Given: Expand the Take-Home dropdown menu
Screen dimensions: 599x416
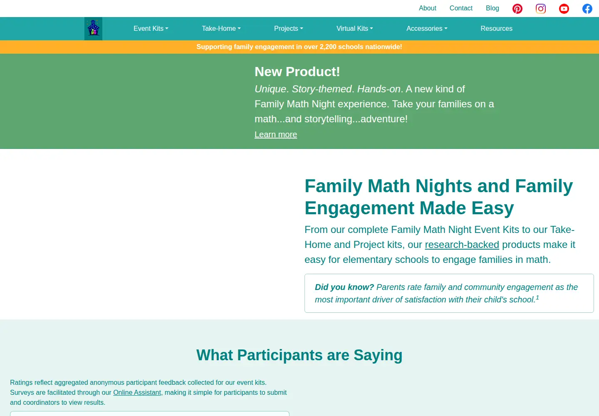Looking at the screenshot, I should click(x=221, y=29).
